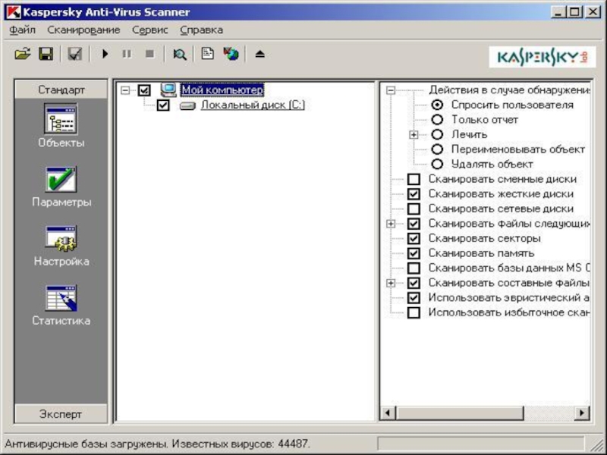Uncheck the Сканировать память checkbox
Image resolution: width=607 pixels, height=455 pixels.
pos(414,253)
